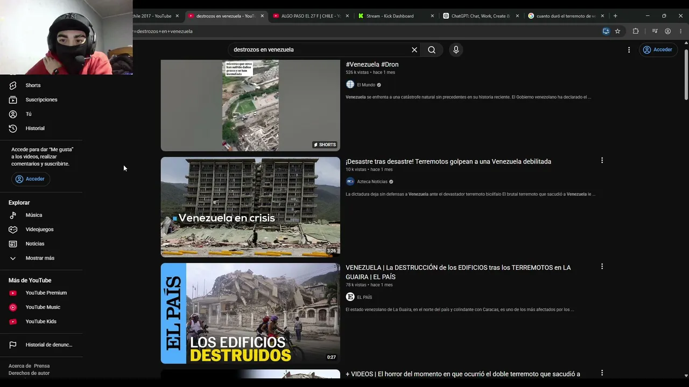This screenshot has height=387, width=689.
Task: Click the Azteca Noticias channel avatar
Action: click(350, 182)
